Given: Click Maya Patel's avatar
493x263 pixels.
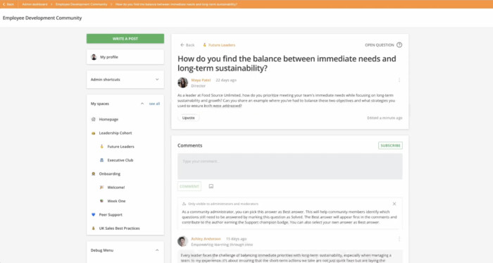Looking at the screenshot, I should 182,82.
